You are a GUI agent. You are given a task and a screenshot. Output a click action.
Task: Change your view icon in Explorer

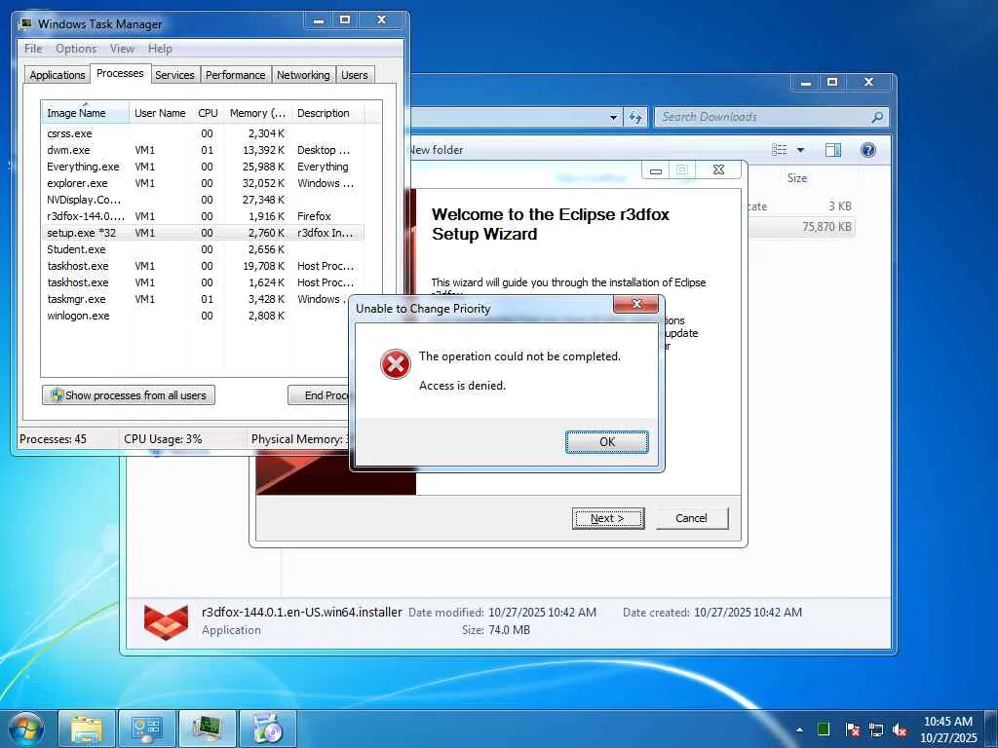779,149
